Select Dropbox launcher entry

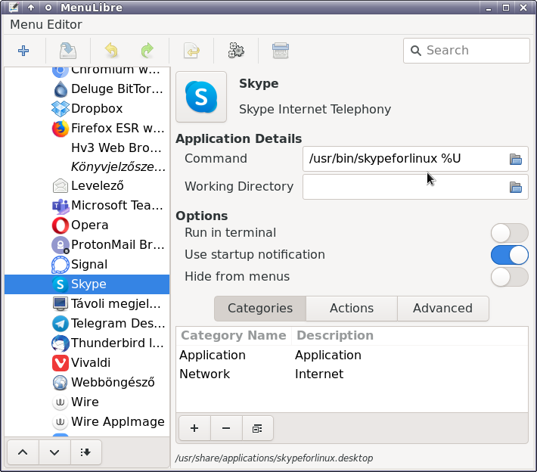point(87,109)
